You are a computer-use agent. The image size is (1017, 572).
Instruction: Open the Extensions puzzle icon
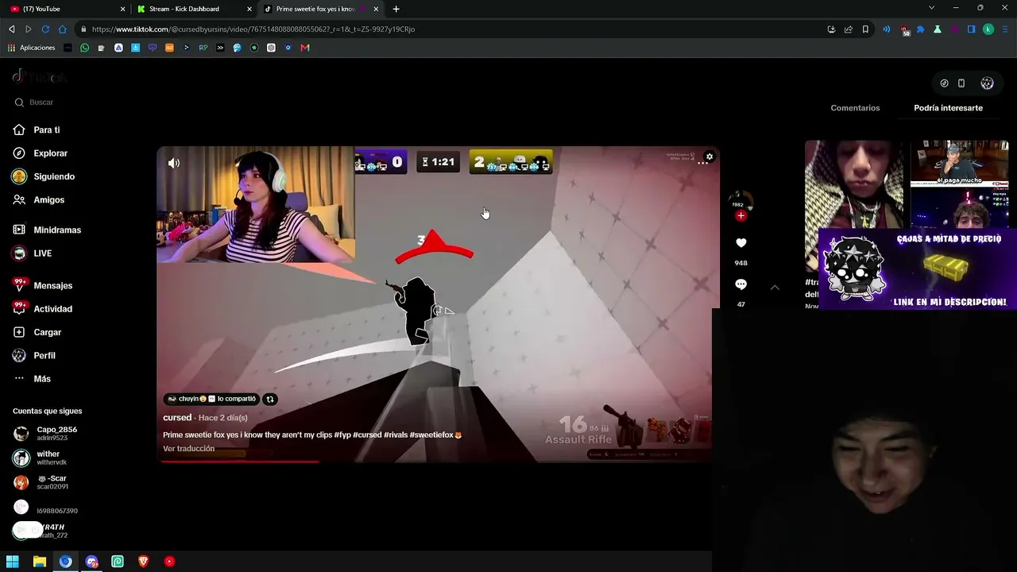point(921,29)
